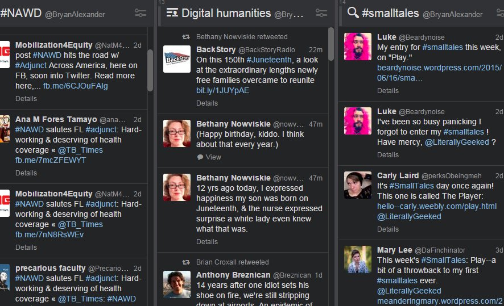Viewport: 504px width, 306px height.
Task: Click @LiterallyGeeked mention in Luke's tweet
Action: coord(457,142)
